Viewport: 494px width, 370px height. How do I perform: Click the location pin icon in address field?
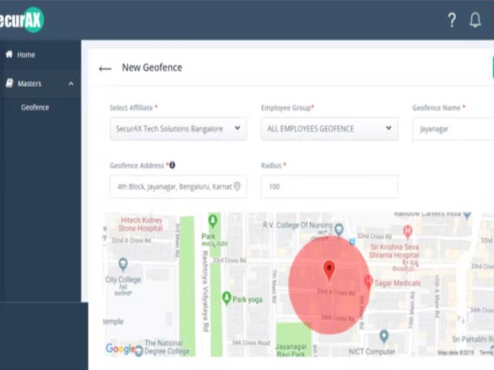pyautogui.click(x=237, y=186)
